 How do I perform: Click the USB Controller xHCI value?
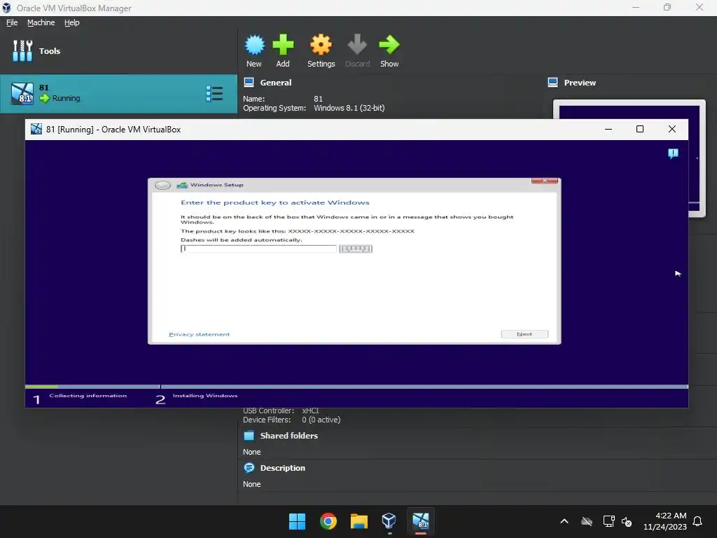pos(310,411)
